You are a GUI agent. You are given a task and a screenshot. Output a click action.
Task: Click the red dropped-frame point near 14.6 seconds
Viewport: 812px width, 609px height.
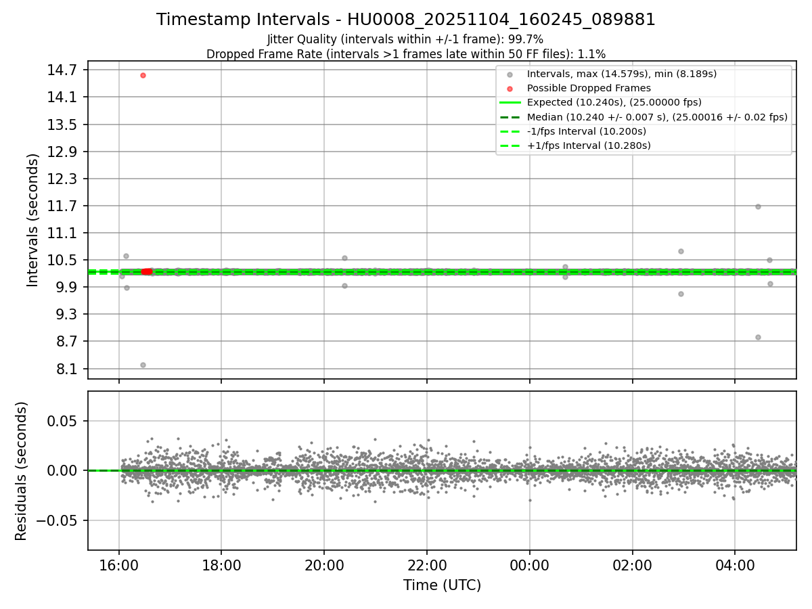click(143, 75)
